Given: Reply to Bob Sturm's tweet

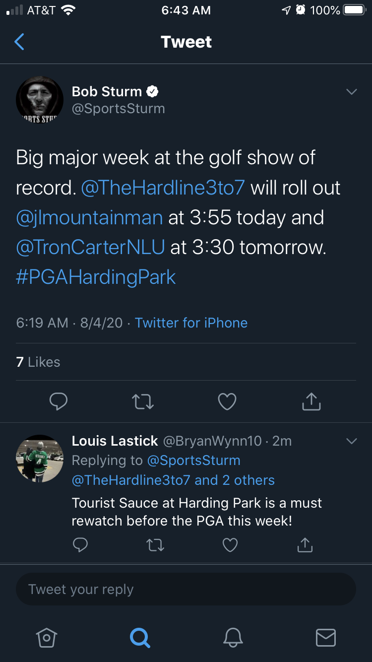Looking at the screenshot, I should [59, 401].
